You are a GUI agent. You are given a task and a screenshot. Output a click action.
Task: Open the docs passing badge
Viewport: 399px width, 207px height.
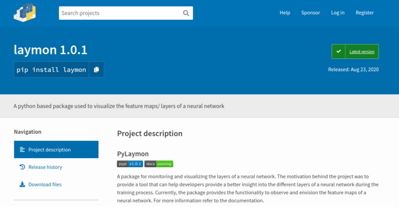pyautogui.click(x=159, y=164)
